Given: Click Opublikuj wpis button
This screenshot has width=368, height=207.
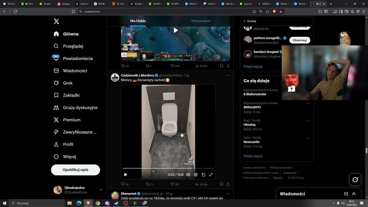Looking at the screenshot, I should click(x=76, y=170).
